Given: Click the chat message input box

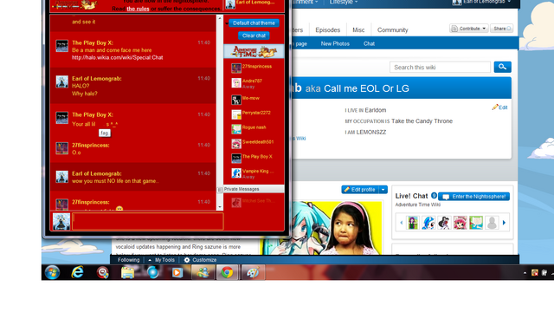Looking at the screenshot, I should [x=148, y=222].
